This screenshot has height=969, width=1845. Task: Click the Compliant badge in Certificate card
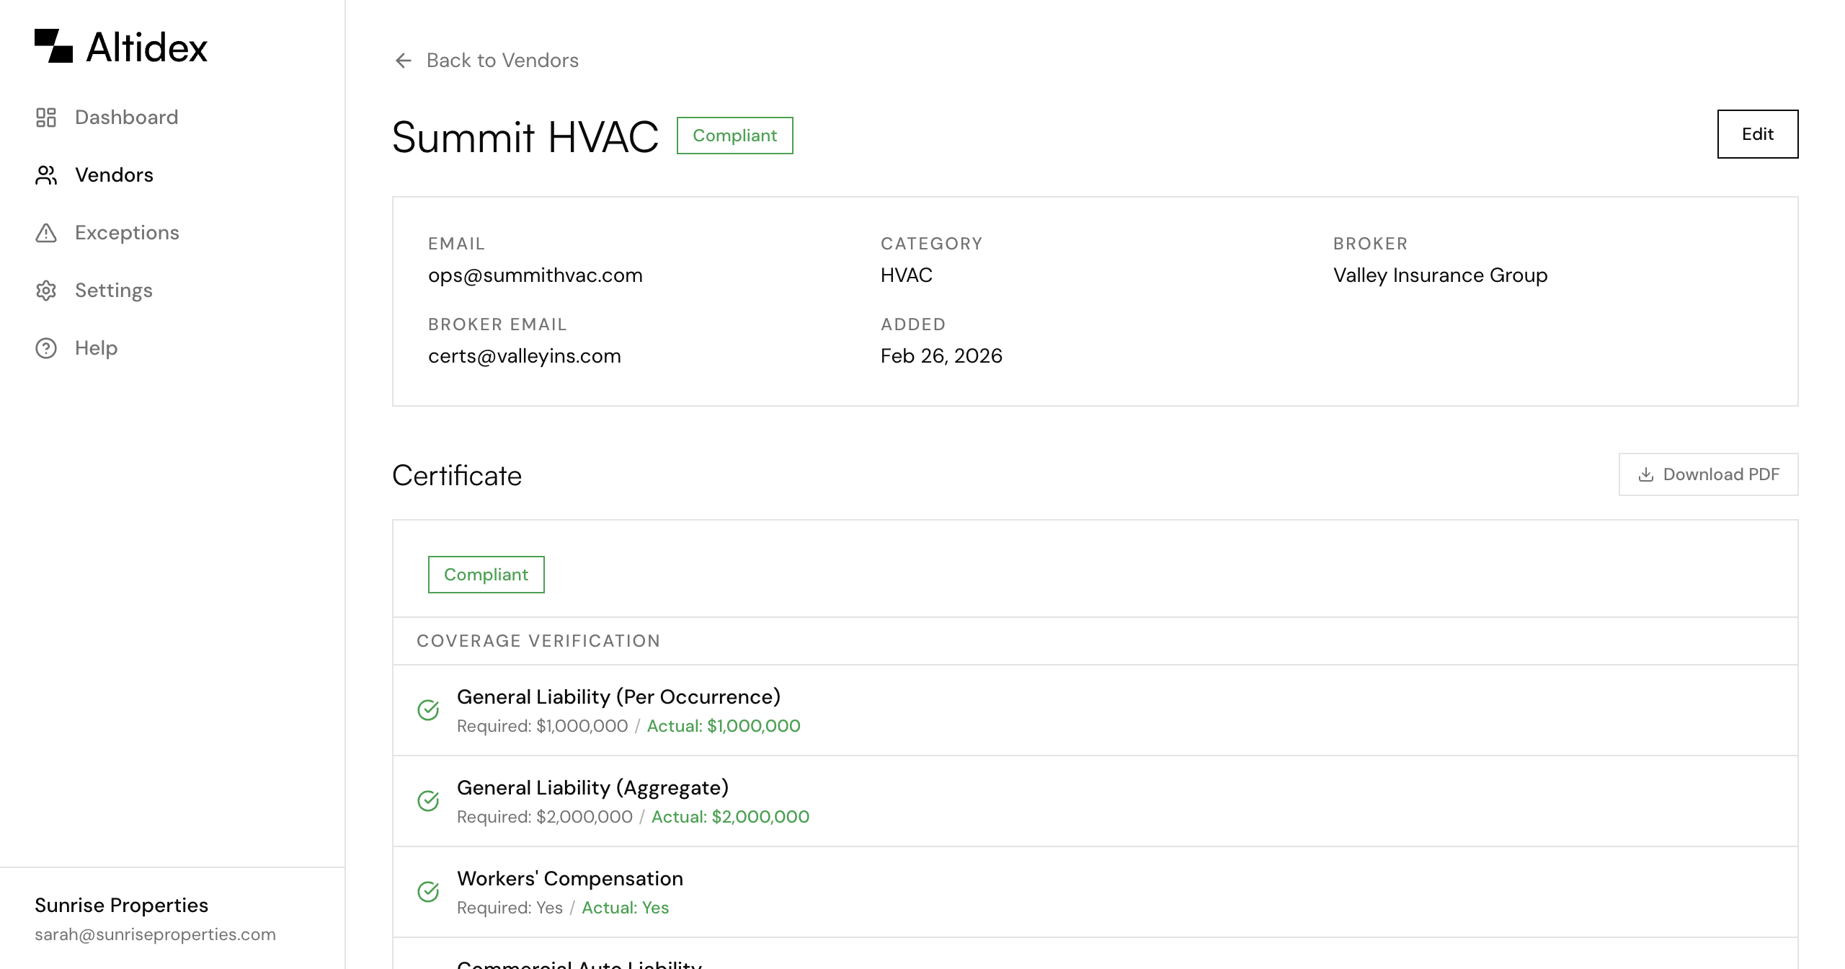coord(486,575)
